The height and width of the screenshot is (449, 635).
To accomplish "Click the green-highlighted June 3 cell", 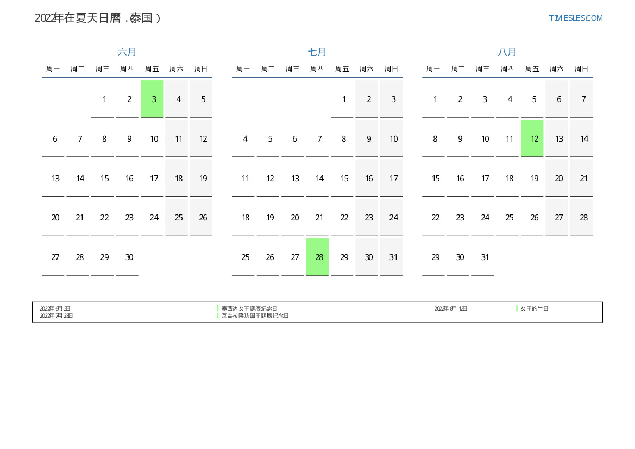I will click(x=152, y=99).
